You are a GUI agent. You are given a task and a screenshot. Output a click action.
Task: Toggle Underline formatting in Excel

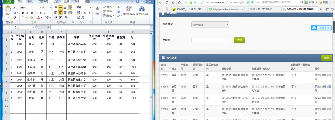click(32, 13)
